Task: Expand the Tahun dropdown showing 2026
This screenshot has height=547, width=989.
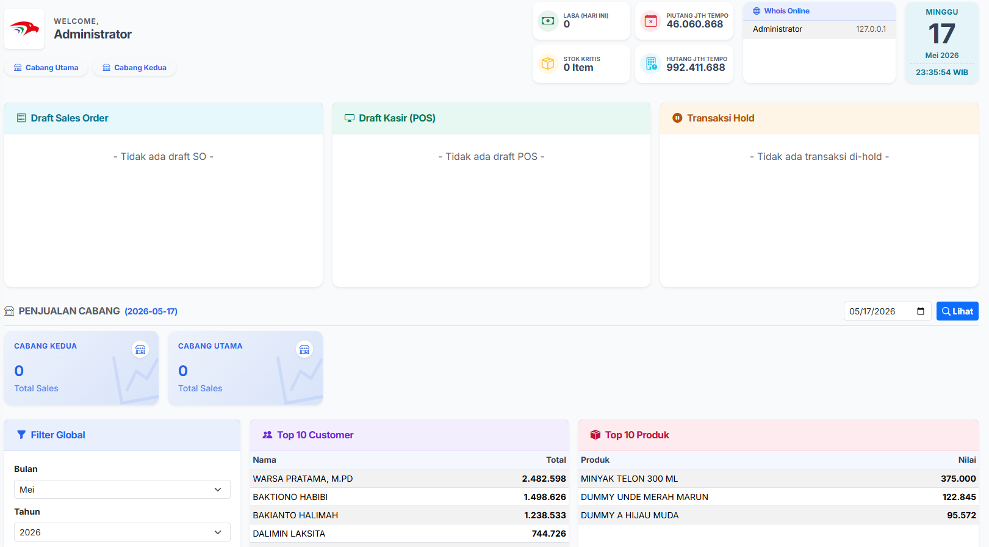Action: click(x=122, y=532)
